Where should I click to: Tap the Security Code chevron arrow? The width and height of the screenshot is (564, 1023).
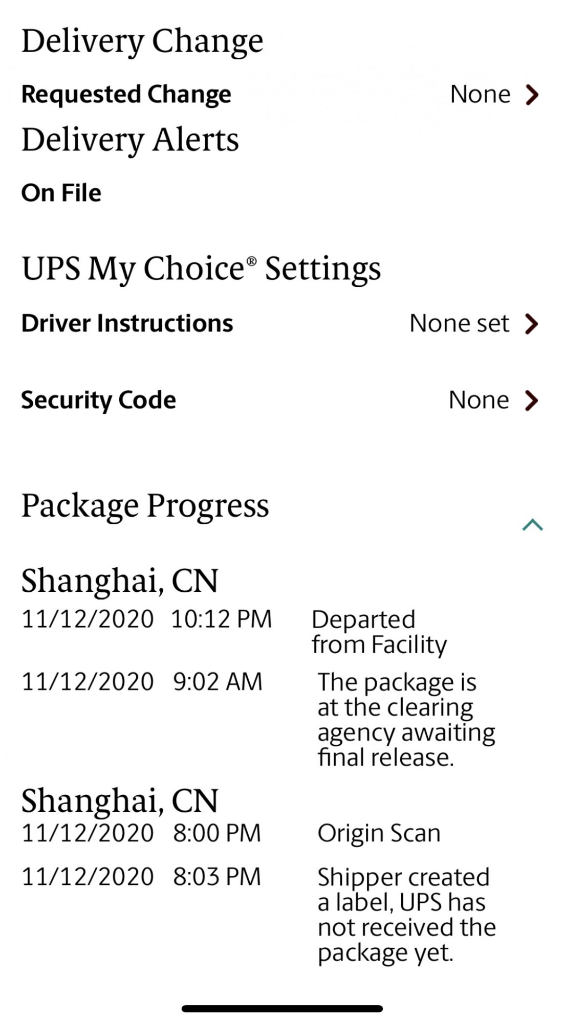tap(532, 401)
